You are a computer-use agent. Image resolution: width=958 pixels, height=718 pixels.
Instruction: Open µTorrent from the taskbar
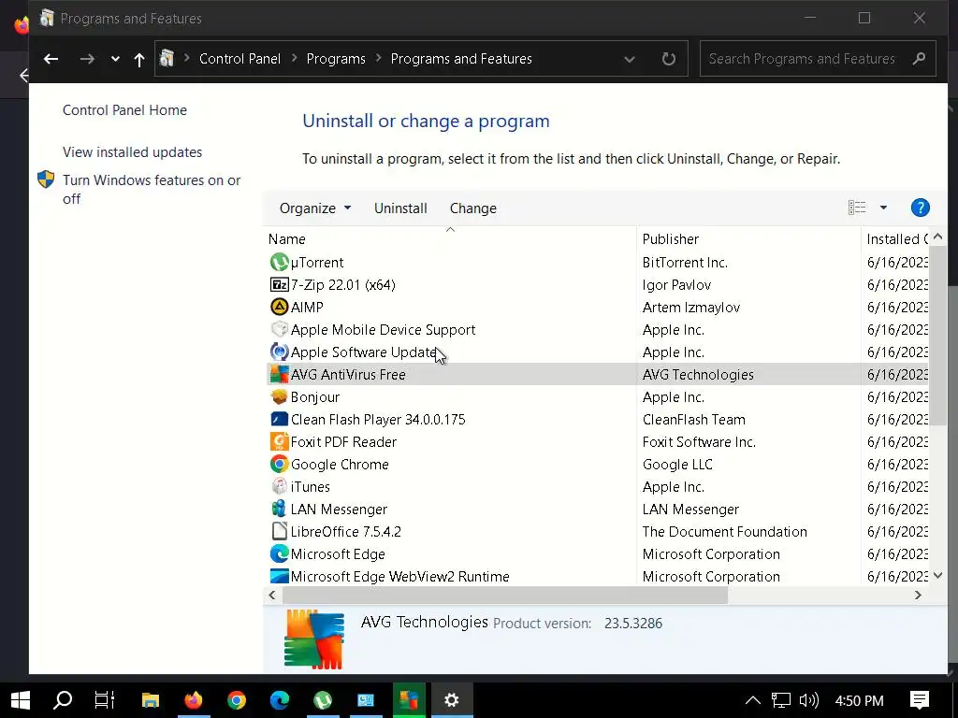pyautogui.click(x=323, y=700)
